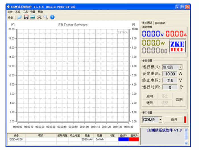
Task: Click the ZKE TECH logo
Action: click(178, 47)
